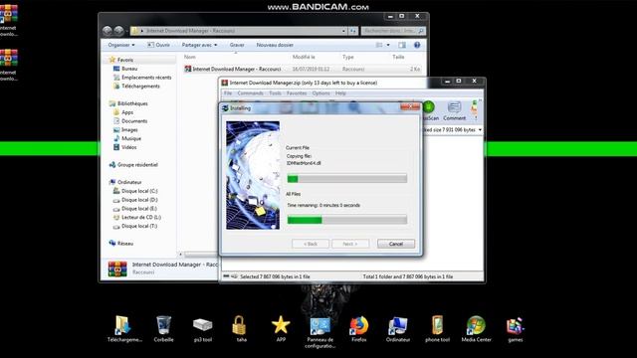
Task: Click the All Files progress bar
Action: point(347,220)
